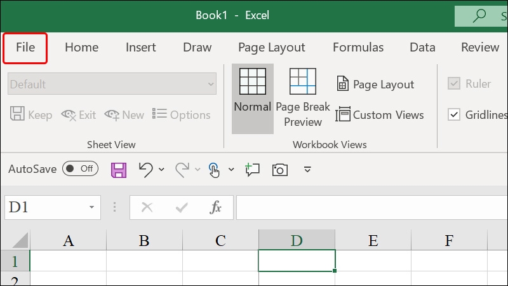This screenshot has height=286, width=508.
Task: Open the Undo history dropdown arrow
Action: tap(161, 169)
